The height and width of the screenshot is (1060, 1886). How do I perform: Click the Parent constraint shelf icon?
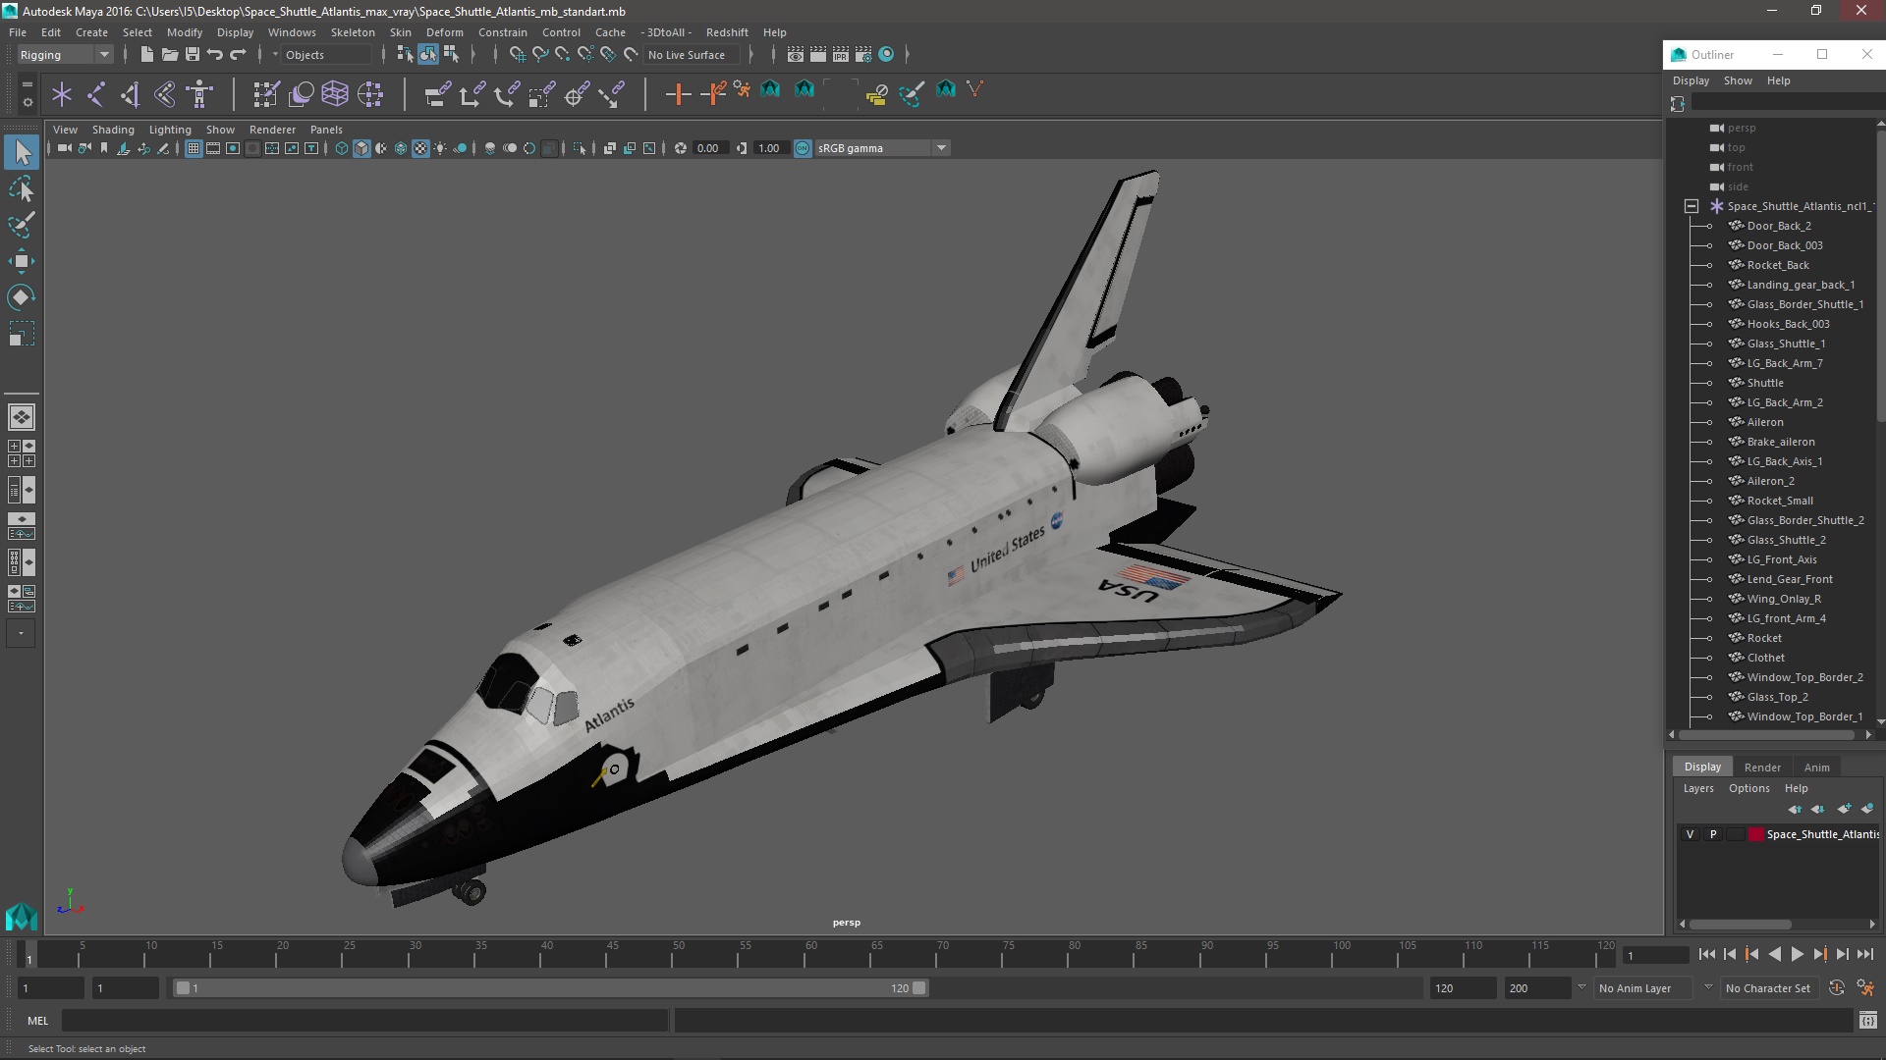tap(437, 94)
